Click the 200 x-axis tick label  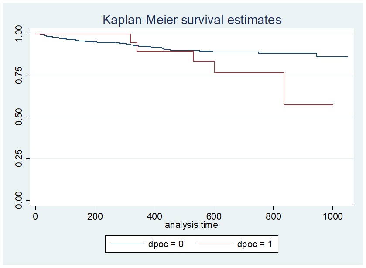coord(95,217)
